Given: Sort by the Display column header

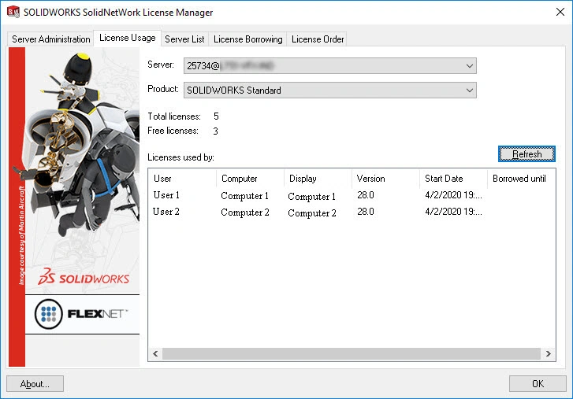Looking at the screenshot, I should click(x=318, y=179).
